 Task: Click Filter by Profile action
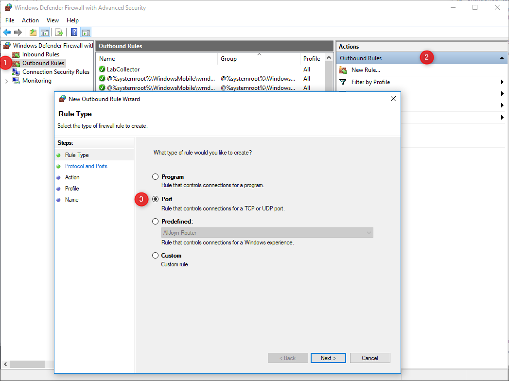371,82
